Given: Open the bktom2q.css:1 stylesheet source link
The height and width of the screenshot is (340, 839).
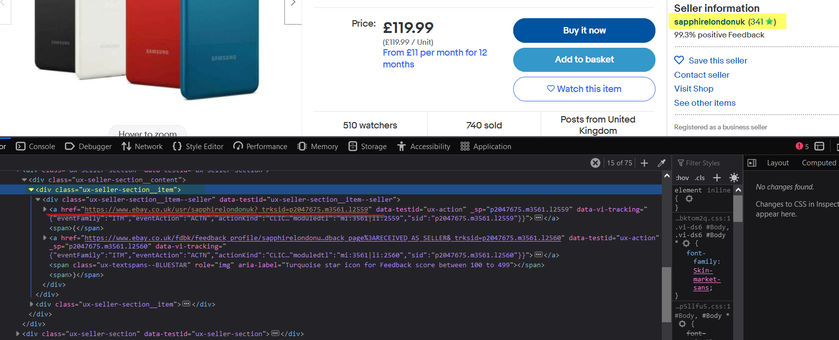Looking at the screenshot, I should [x=703, y=218].
